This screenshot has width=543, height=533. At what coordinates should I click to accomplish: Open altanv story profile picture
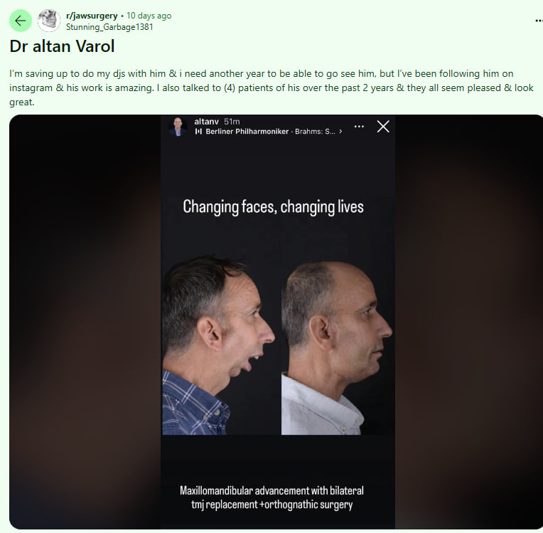pos(178,126)
